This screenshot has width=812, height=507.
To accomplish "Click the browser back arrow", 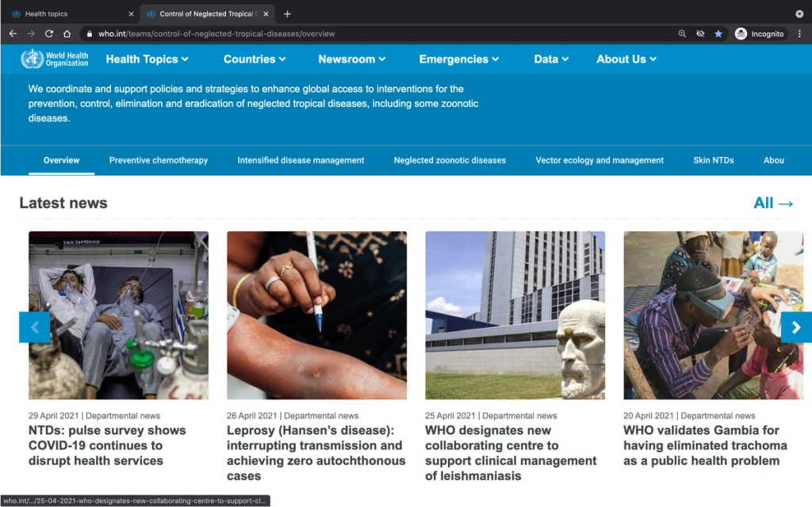I will coord(13,33).
